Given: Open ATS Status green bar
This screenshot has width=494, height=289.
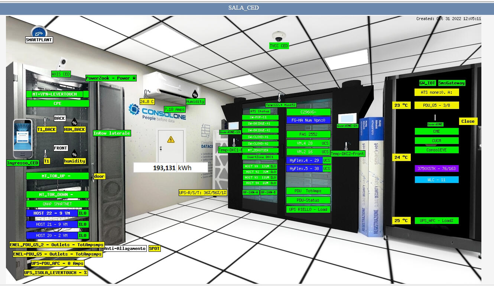Looking at the screenshot, I should coord(260,111).
